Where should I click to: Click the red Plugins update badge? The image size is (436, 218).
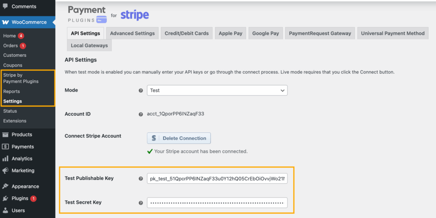point(33,198)
